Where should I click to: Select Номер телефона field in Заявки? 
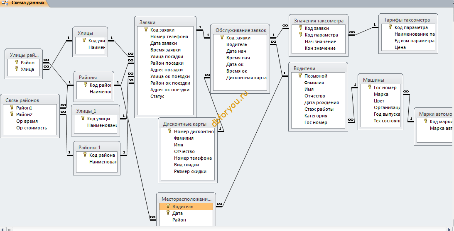165,36
